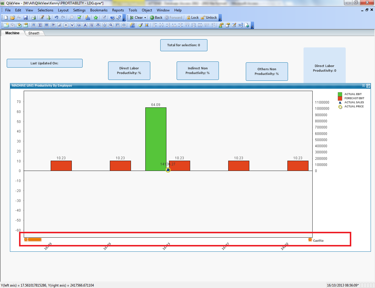Image resolution: width=375 pixels, height=288 pixels.
Task: Switch to the Sheet1 tab
Action: pyautogui.click(x=34, y=33)
